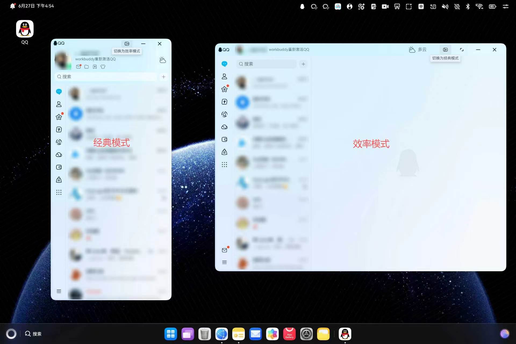Open Contacts in efficiency window sidebar
516x344 pixels.
(x=224, y=76)
